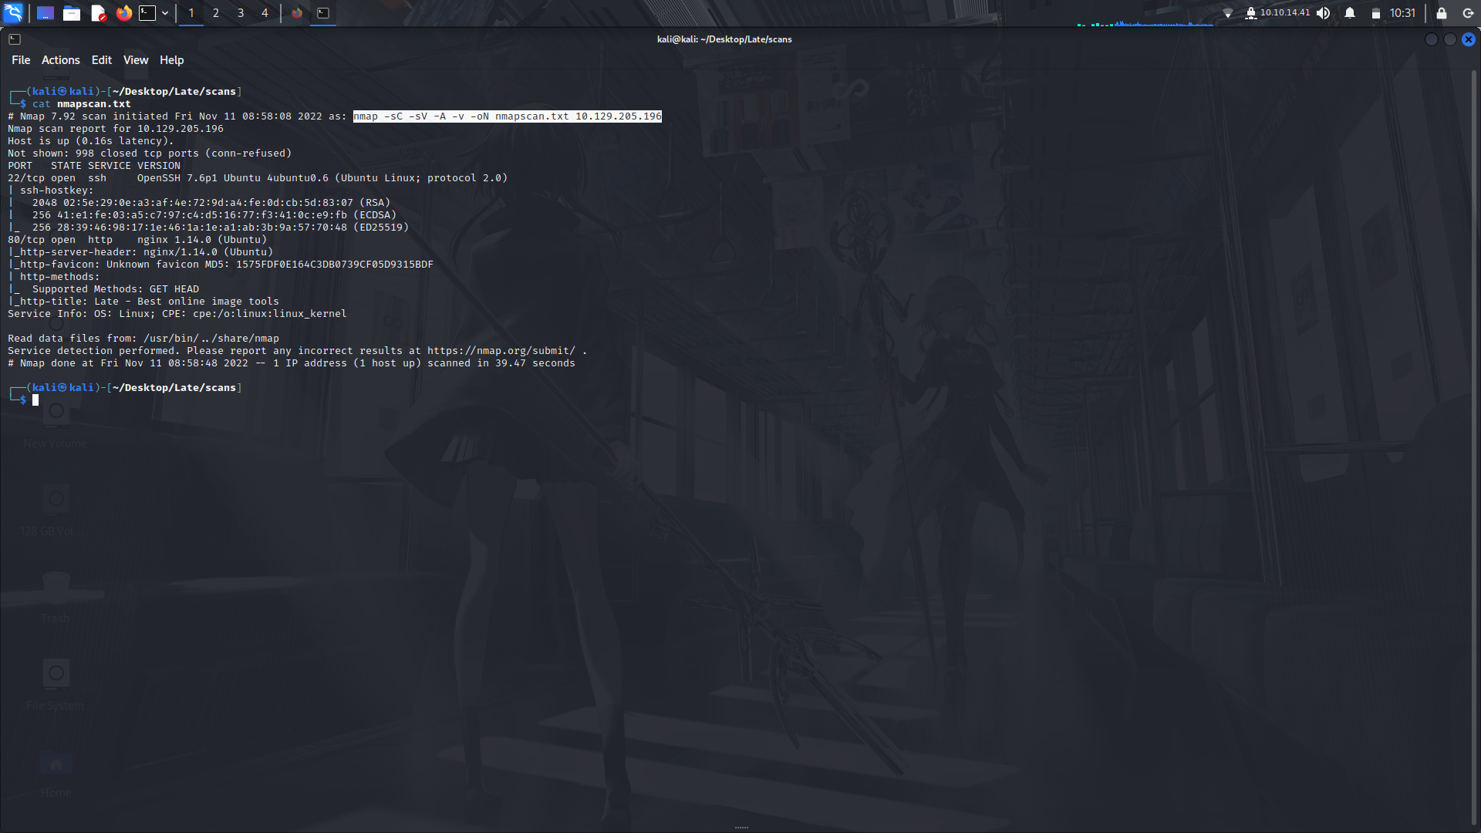
Task: Open the Actions menu in the terminal
Action: (x=60, y=59)
